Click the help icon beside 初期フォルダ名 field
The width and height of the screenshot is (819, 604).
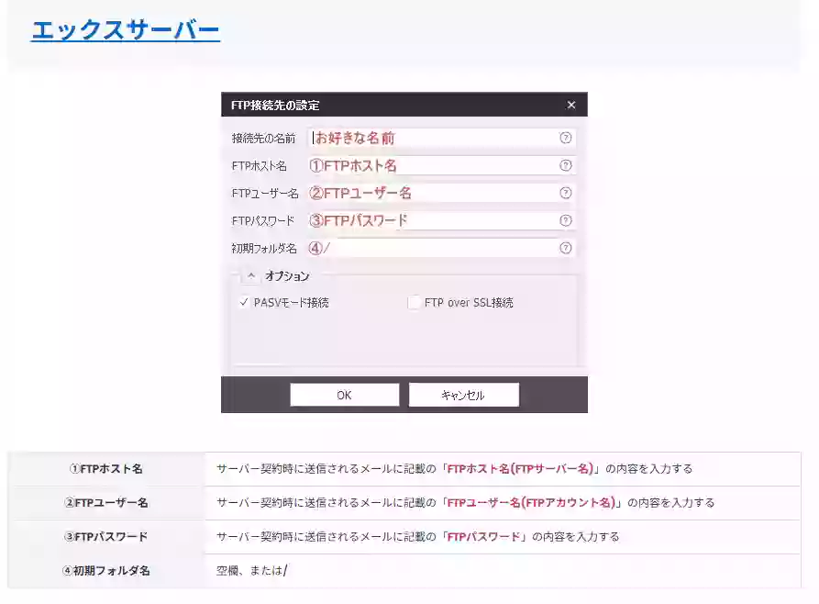pos(565,248)
